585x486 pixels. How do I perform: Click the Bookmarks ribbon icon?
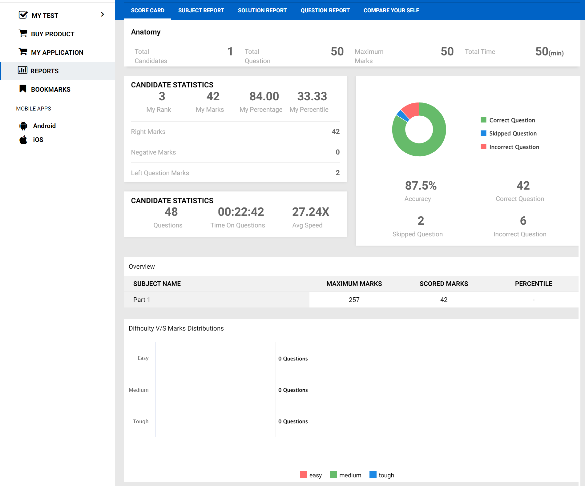point(23,89)
